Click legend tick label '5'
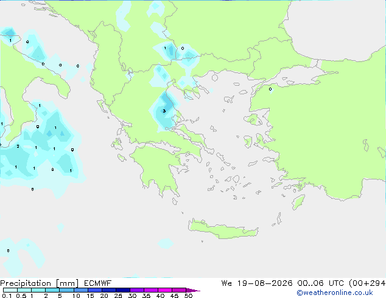The image size is (386, 298). [x=60, y=296]
